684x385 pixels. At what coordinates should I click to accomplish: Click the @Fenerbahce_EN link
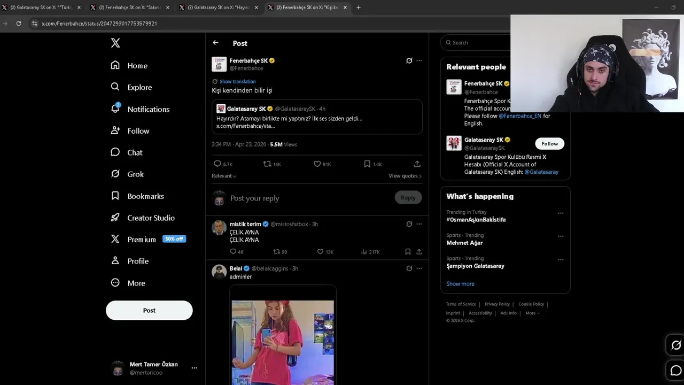pos(520,116)
